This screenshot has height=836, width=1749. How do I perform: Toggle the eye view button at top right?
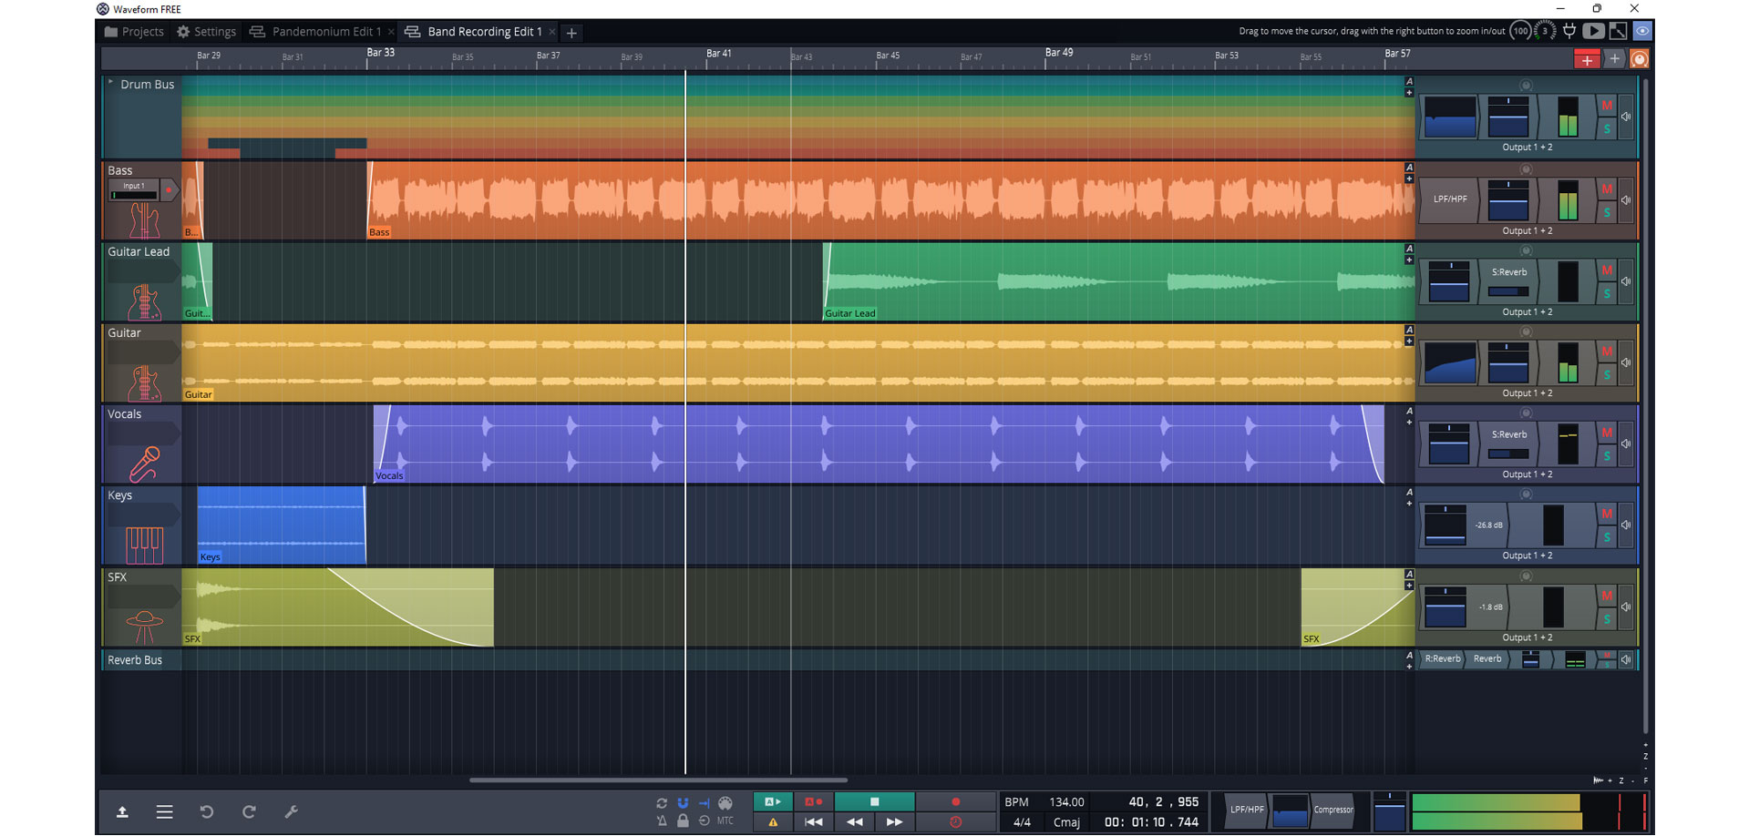click(1641, 31)
